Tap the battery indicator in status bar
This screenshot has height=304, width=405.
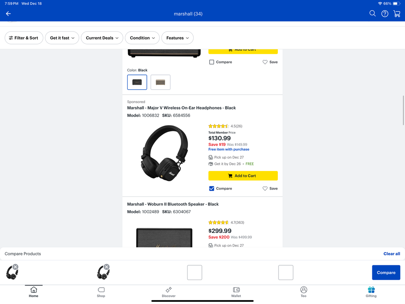397,4
